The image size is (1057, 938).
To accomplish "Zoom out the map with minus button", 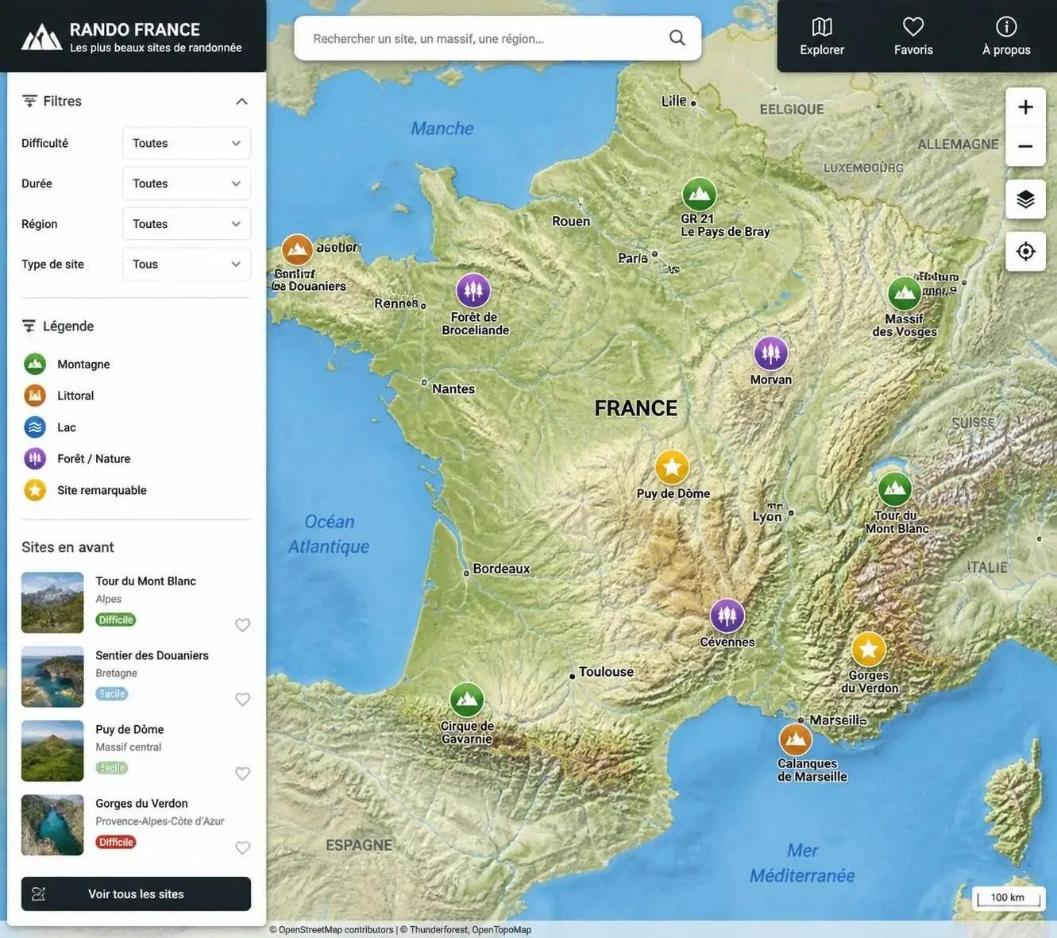I will [x=1025, y=146].
